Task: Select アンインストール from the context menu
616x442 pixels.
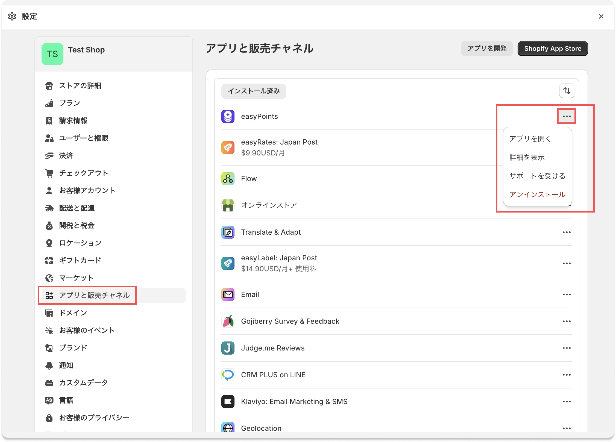Action: [x=537, y=195]
